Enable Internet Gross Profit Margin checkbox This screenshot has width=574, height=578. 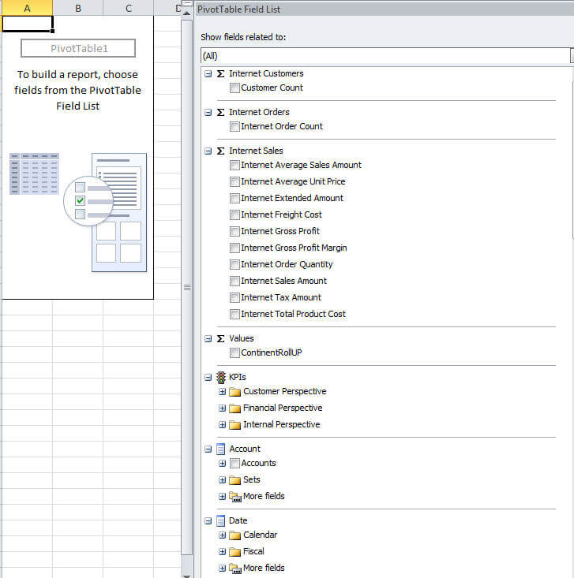tap(234, 248)
